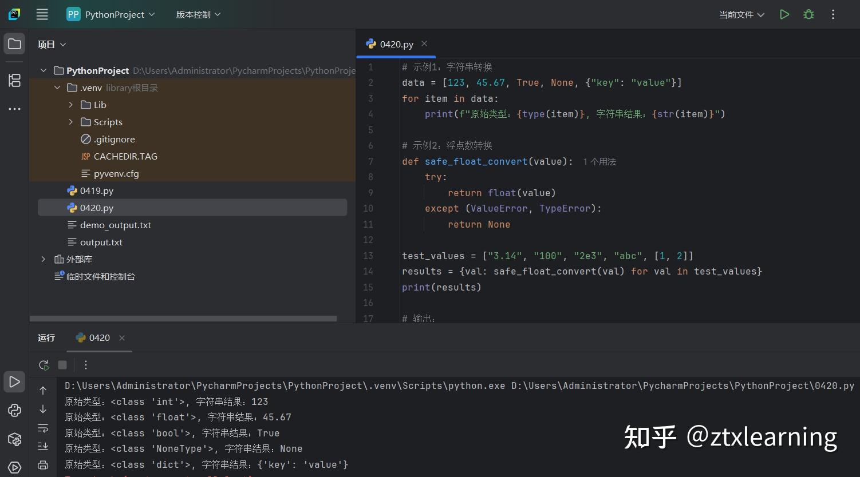Print the console output
The width and height of the screenshot is (860, 477).
point(43,464)
